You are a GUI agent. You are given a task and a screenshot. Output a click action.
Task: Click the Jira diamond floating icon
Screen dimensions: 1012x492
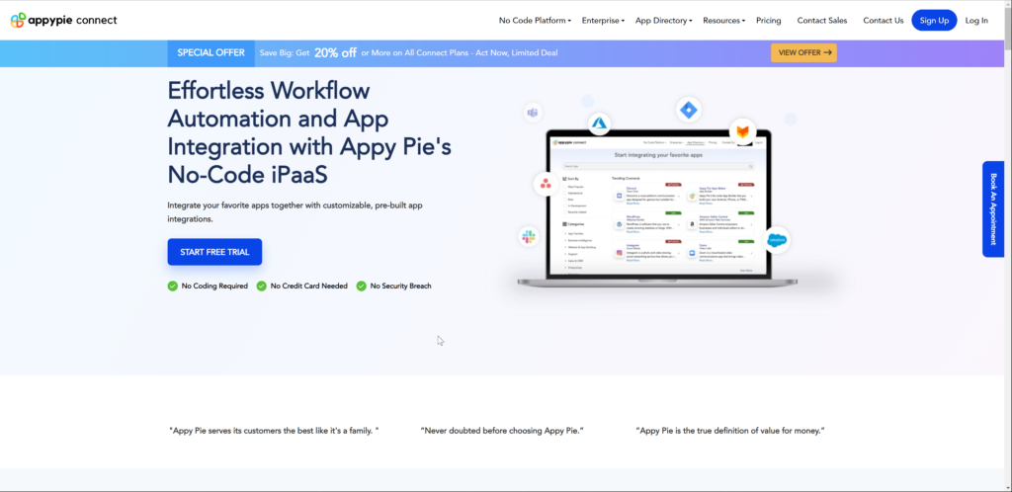coord(689,111)
